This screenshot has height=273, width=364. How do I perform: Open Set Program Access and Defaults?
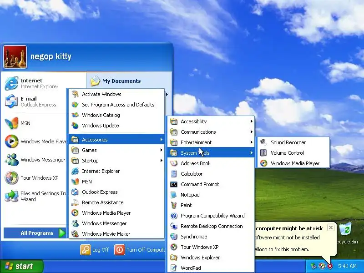click(116, 105)
